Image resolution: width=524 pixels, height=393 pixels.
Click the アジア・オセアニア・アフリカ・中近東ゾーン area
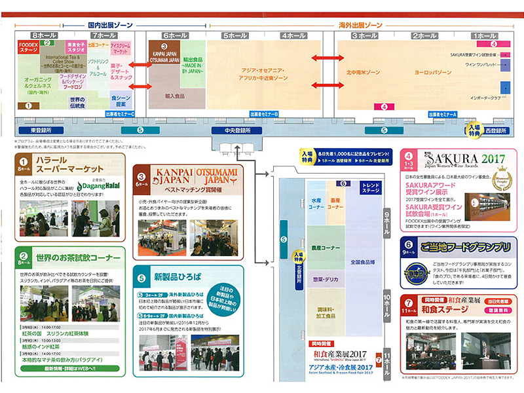(x=263, y=74)
